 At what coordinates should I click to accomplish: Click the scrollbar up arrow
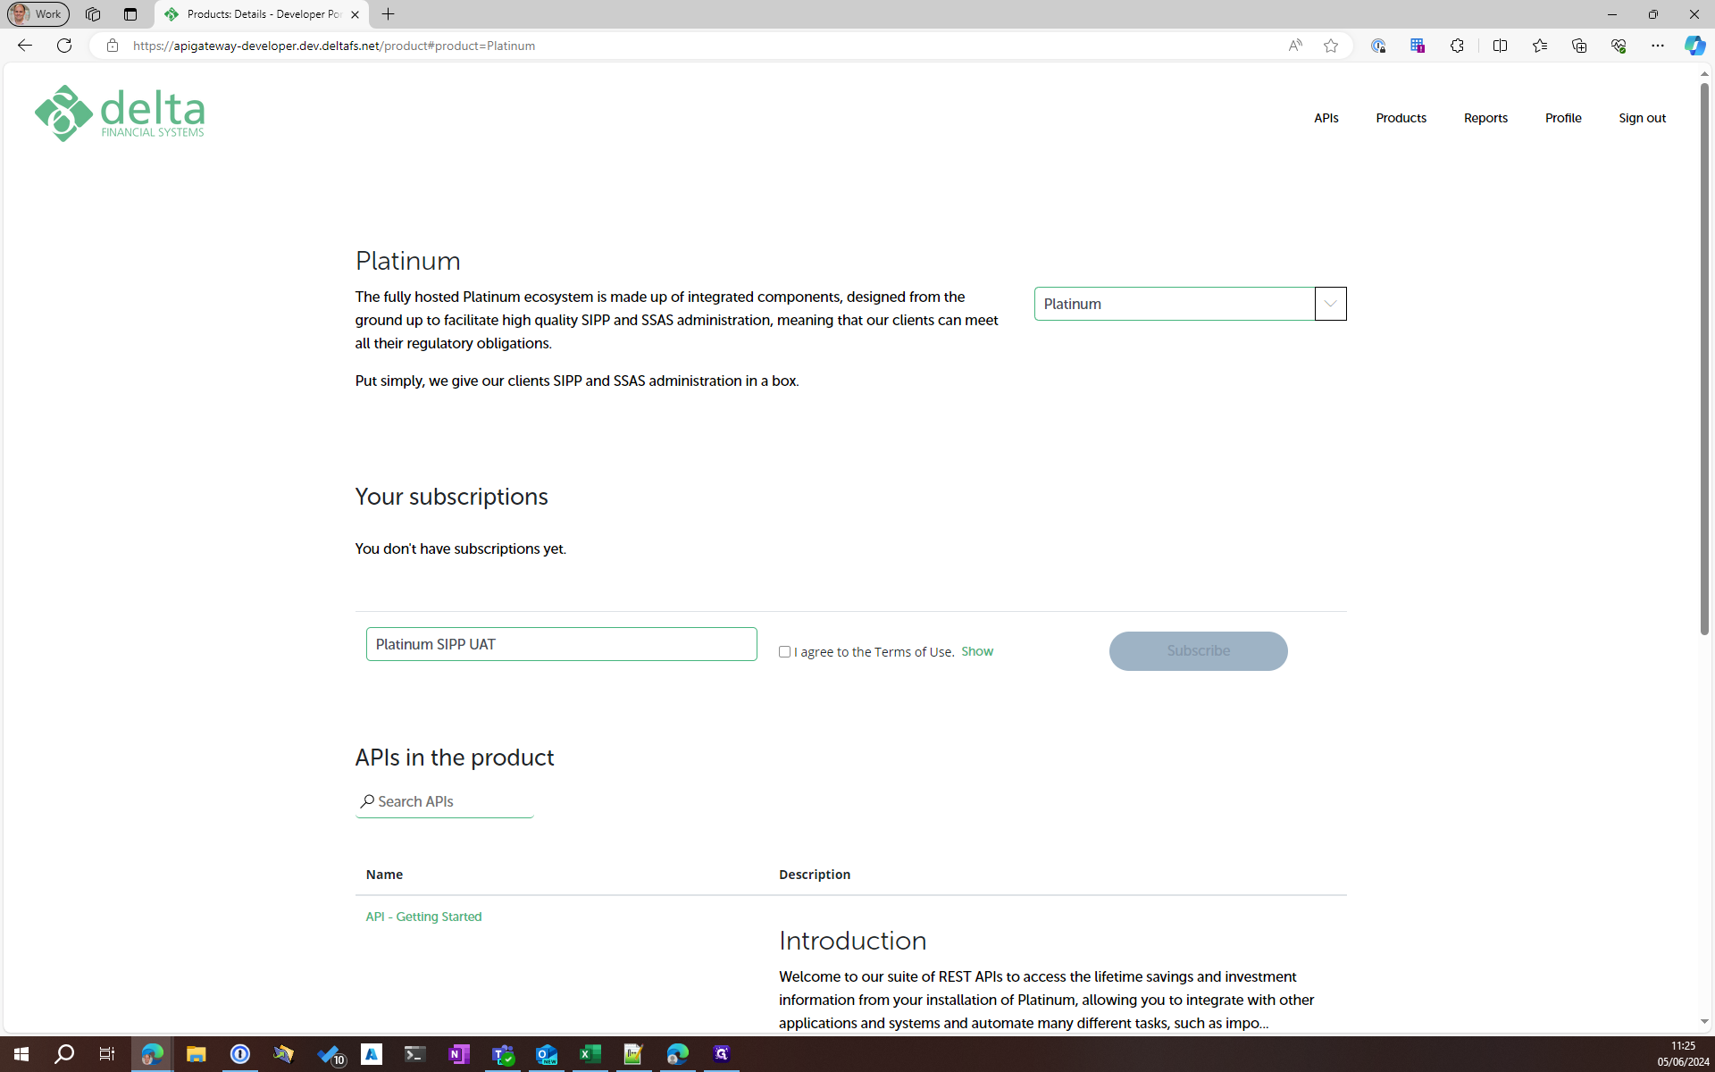click(x=1704, y=74)
